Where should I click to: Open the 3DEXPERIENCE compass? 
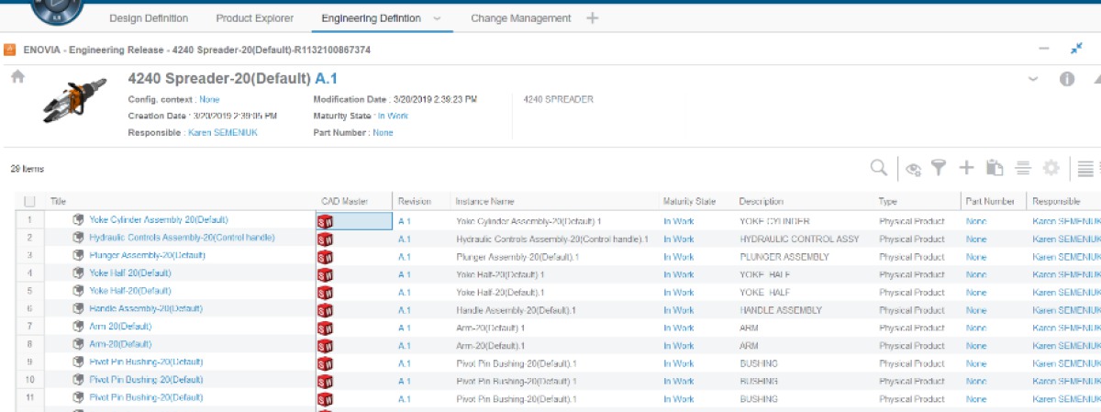coord(55,9)
